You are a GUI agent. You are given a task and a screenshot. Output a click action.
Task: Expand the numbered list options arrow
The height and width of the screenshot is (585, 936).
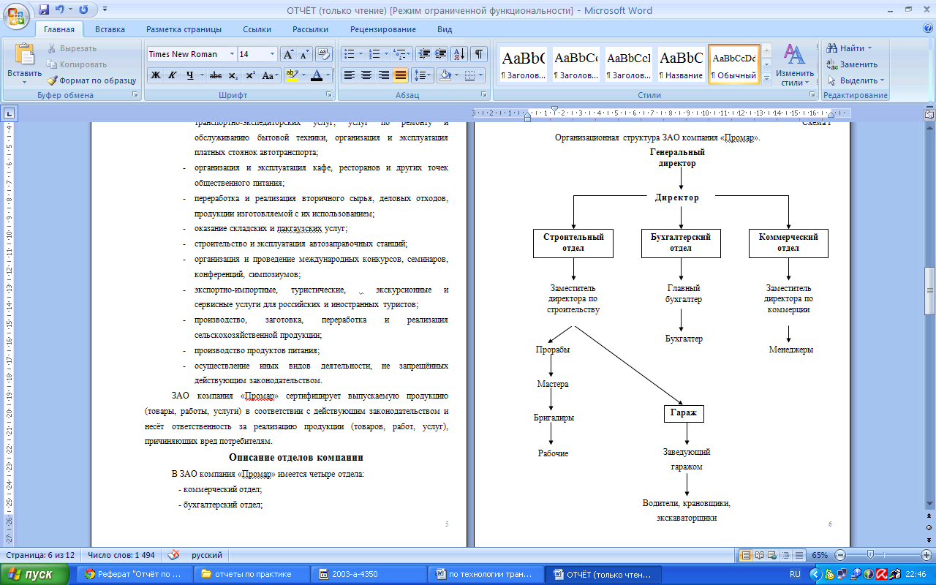(x=385, y=54)
